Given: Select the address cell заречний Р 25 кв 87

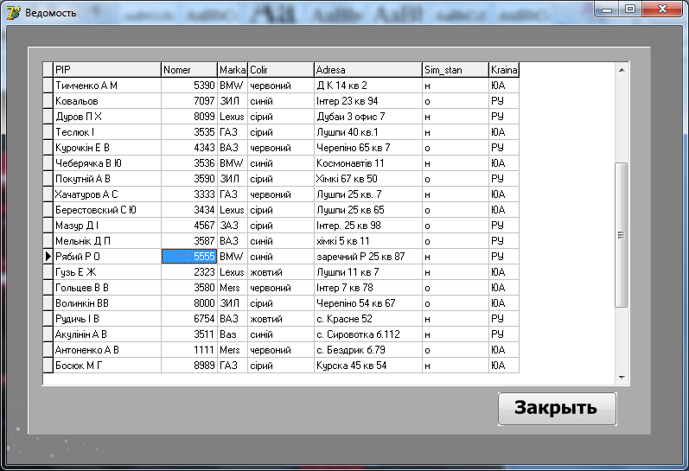Looking at the screenshot, I should click(x=367, y=257).
